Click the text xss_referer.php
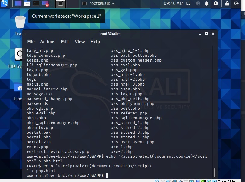Viewport: 245px width, 182px height. click(x=129, y=113)
